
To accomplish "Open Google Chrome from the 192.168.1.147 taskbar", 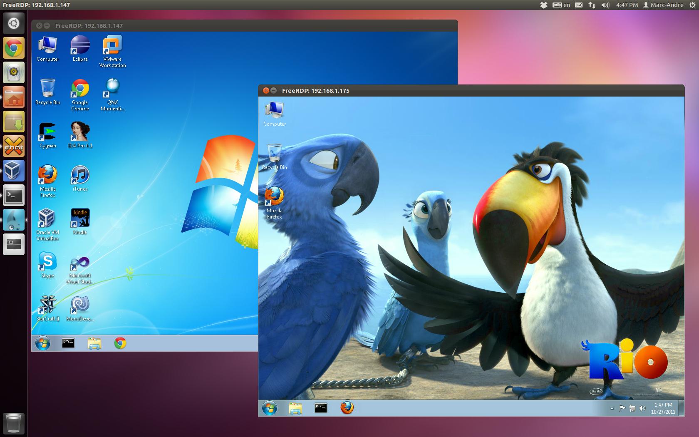I will [119, 343].
